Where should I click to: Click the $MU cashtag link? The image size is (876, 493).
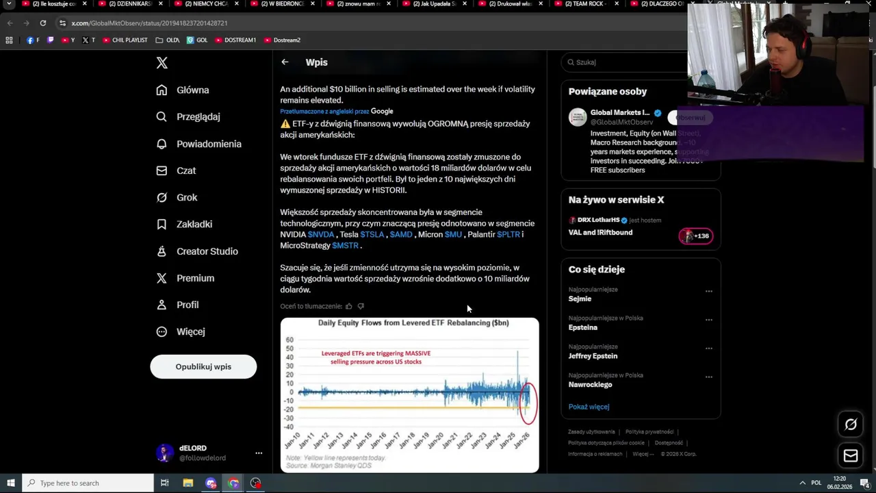point(453,235)
